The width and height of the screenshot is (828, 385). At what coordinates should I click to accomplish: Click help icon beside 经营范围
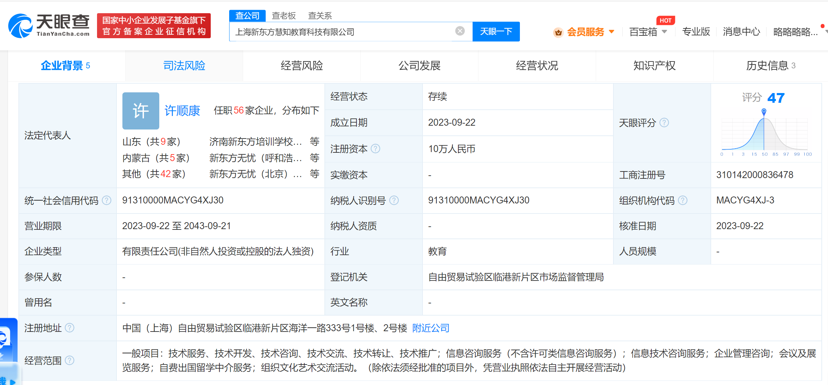[70, 360]
